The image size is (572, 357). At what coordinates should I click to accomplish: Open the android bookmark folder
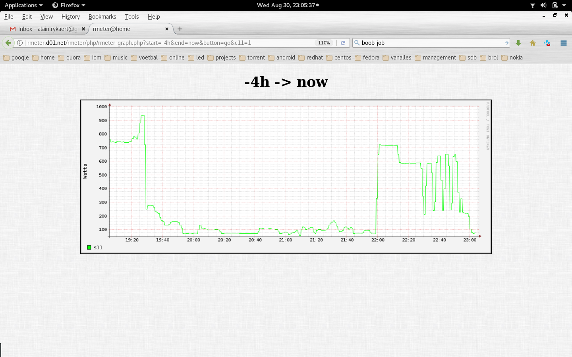[x=282, y=58]
